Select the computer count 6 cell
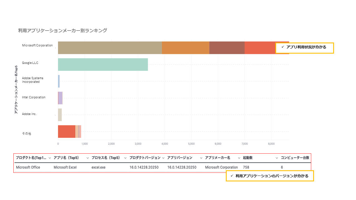The height and width of the screenshot is (200, 356). (x=282, y=167)
